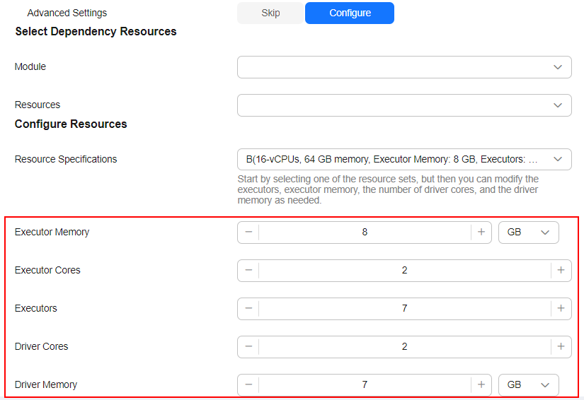The height and width of the screenshot is (400, 584).
Task: Increase Driver Cores with plus icon
Action: click(x=561, y=347)
